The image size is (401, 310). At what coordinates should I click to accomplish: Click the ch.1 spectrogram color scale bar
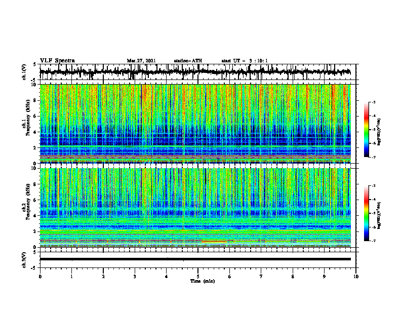pyautogui.click(x=366, y=130)
